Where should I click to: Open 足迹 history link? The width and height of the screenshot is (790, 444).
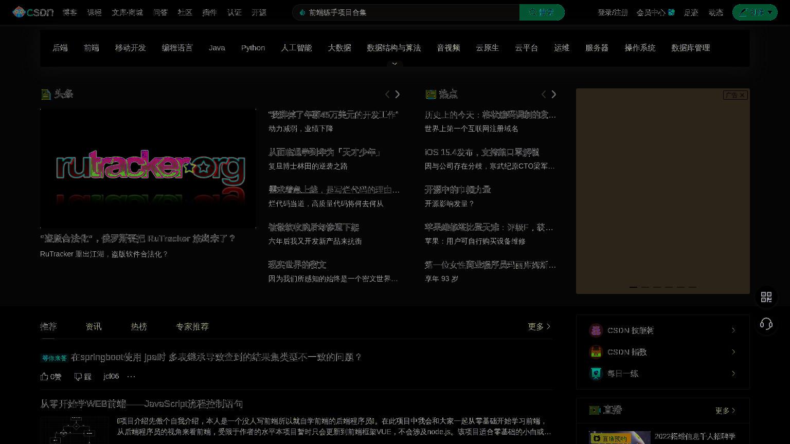[x=691, y=12]
